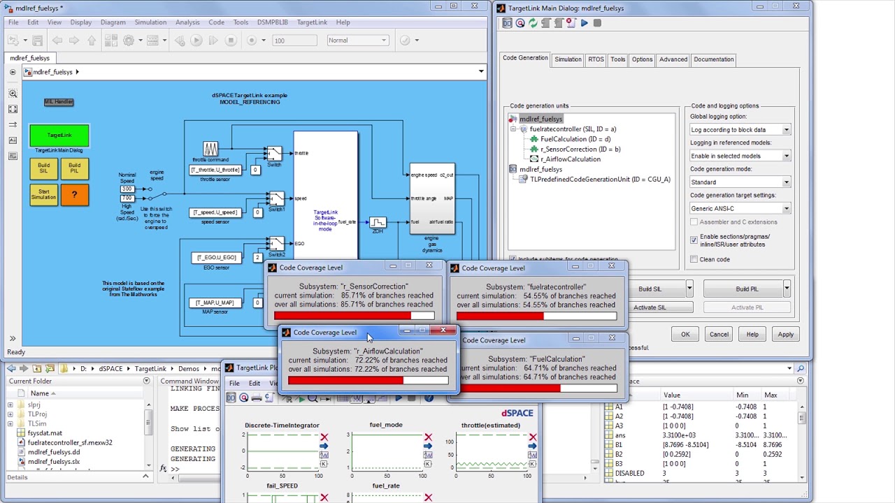Click Data Dictionary icon in TargetLink dialog
Image resolution: width=895 pixels, height=503 pixels.
(x=508, y=23)
